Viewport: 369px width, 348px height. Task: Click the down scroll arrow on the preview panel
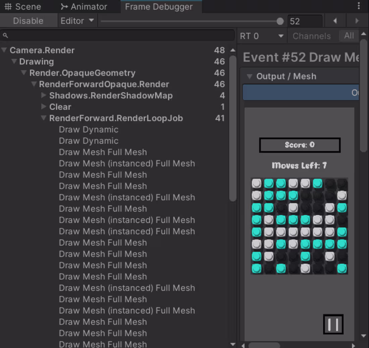click(x=364, y=336)
